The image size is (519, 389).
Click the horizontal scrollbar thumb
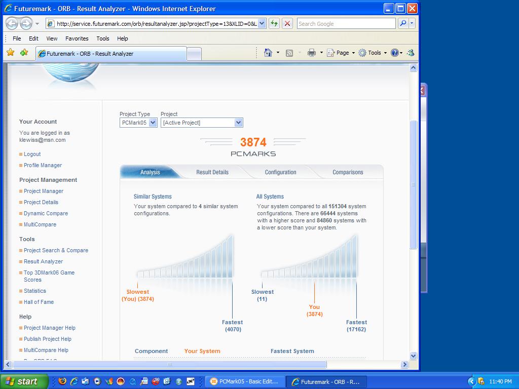point(169,365)
